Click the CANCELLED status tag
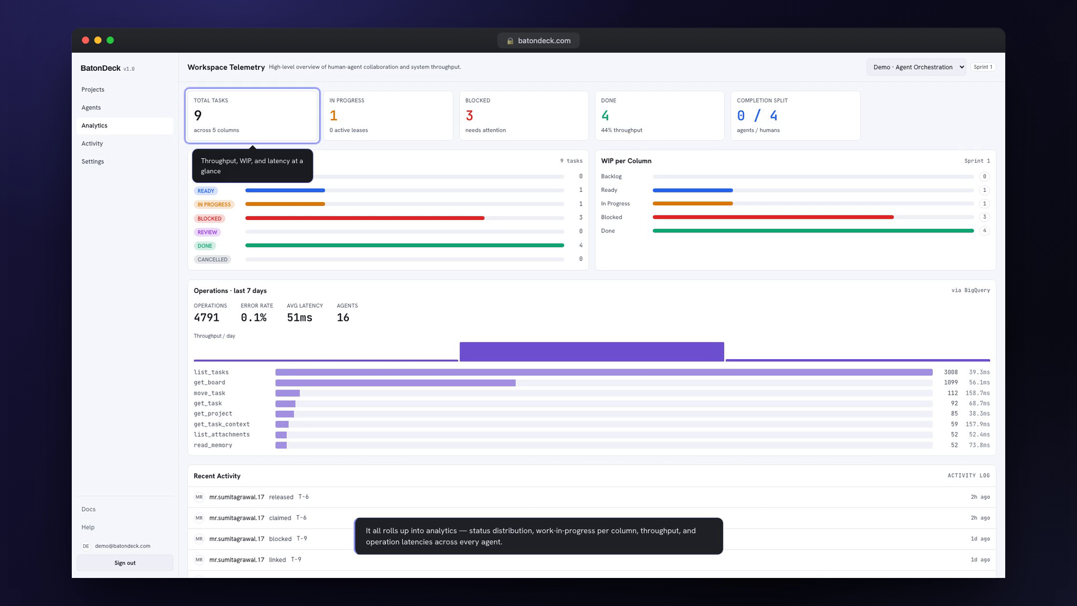1077x606 pixels. coord(213,260)
